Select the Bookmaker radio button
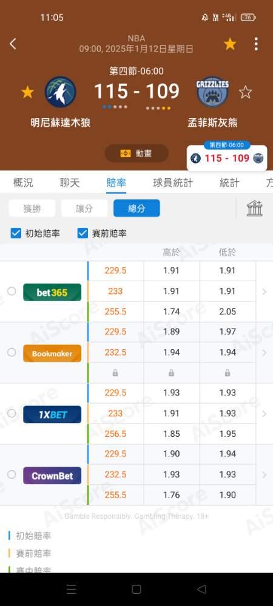 12,352
